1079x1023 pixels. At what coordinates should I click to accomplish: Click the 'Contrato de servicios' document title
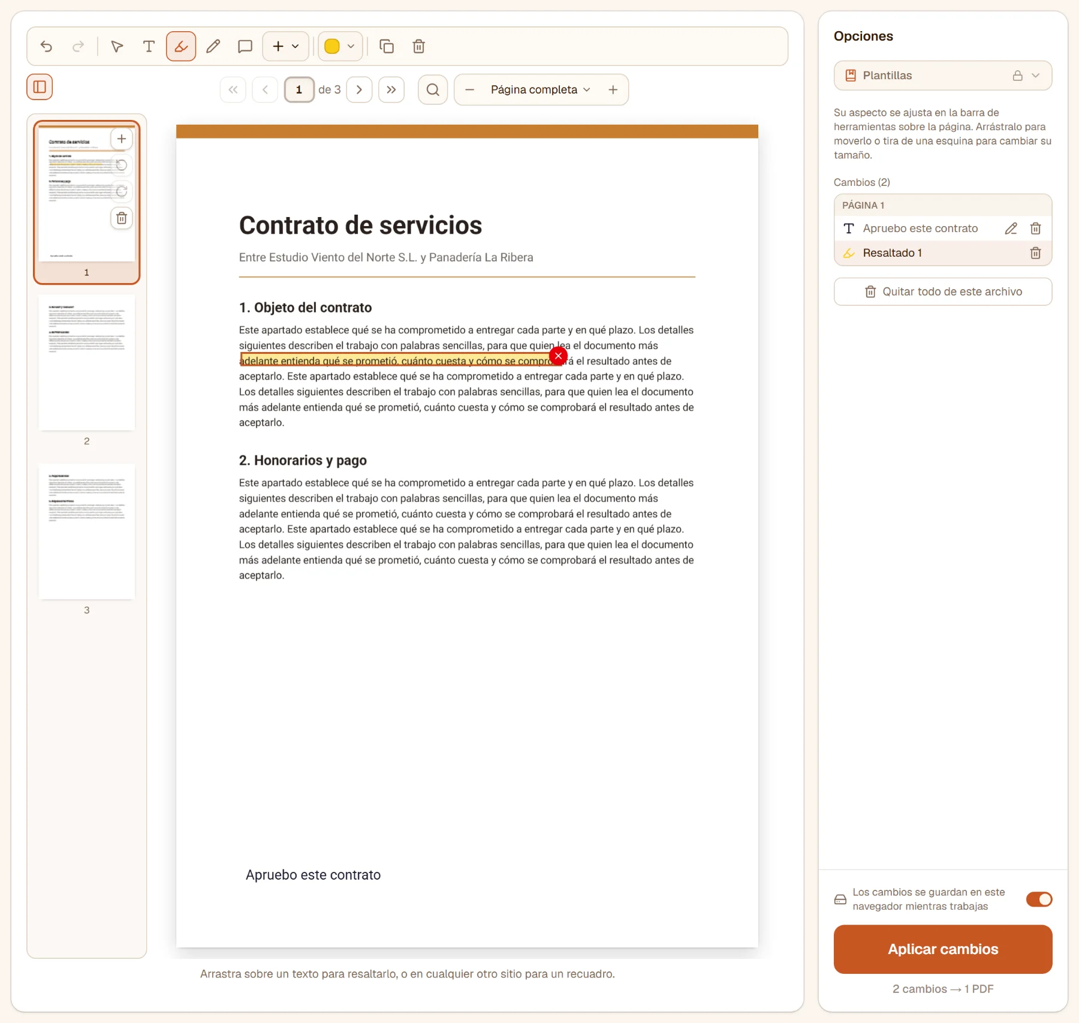tap(360, 225)
